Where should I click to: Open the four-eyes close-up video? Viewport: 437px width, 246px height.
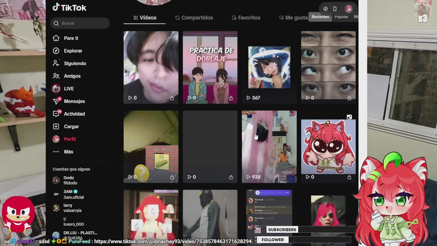pyautogui.click(x=328, y=67)
